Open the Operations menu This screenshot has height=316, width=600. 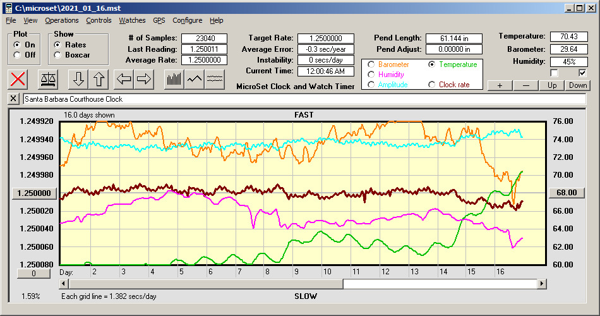[62, 20]
